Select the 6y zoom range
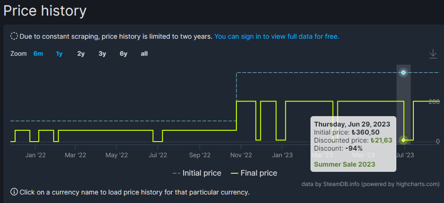The height and width of the screenshot is (203, 444). [123, 54]
